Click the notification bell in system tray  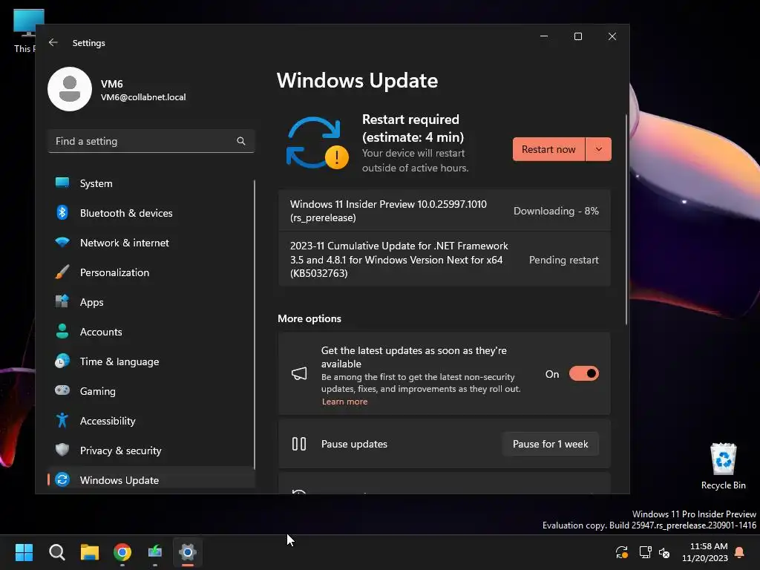[x=740, y=552]
